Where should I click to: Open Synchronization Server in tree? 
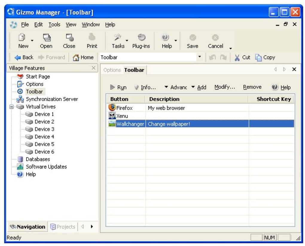51,99
